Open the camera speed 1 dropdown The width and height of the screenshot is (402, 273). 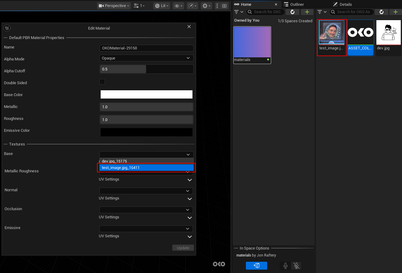tap(139, 5)
